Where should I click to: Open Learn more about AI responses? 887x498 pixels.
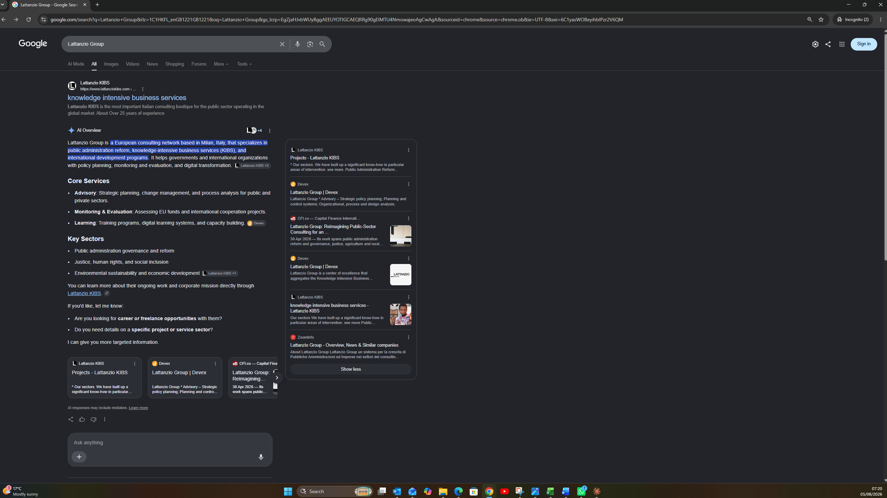(138, 408)
